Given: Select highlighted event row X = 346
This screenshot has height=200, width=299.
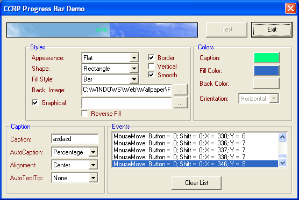Looking at the screenshot, I should point(195,164).
